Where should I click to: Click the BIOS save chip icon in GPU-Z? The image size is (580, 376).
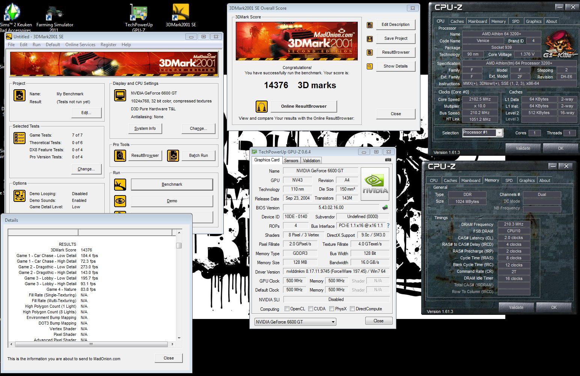pyautogui.click(x=385, y=207)
